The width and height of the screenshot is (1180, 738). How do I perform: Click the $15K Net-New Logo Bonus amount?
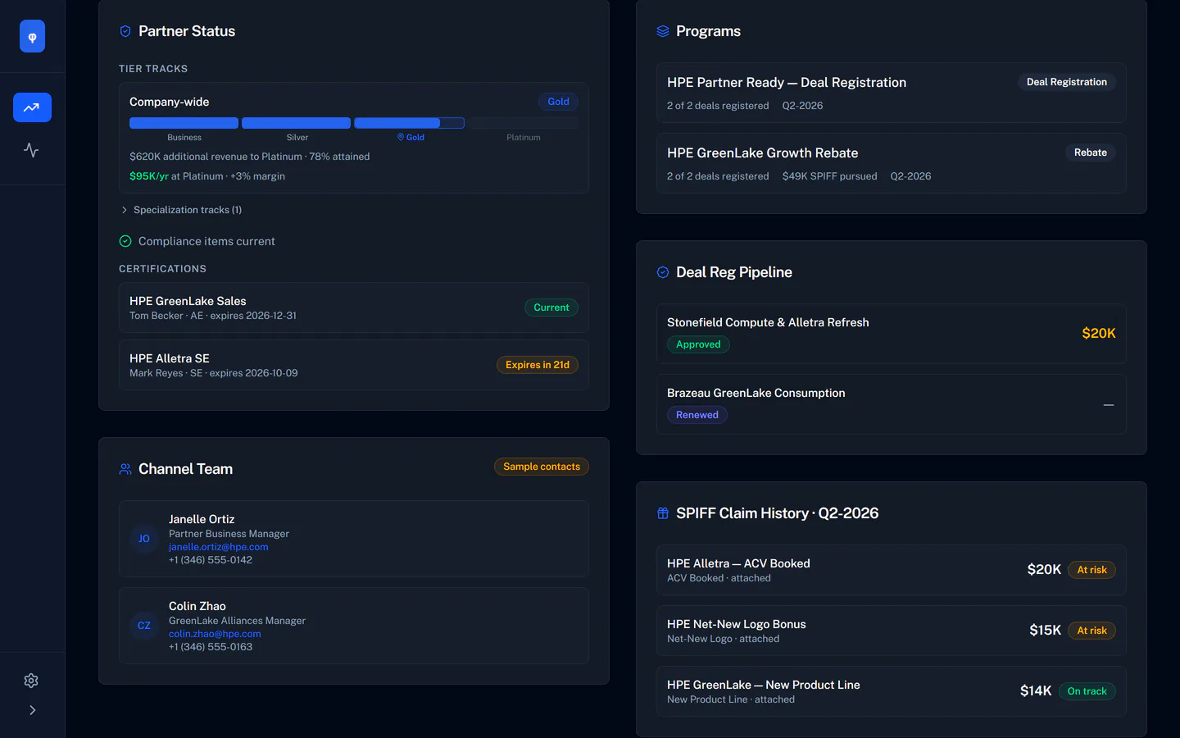point(1045,630)
